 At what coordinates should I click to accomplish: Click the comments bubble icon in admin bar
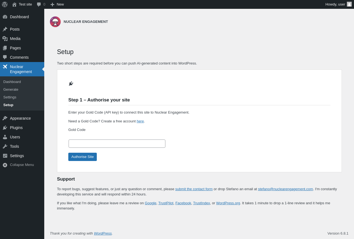point(39,4)
